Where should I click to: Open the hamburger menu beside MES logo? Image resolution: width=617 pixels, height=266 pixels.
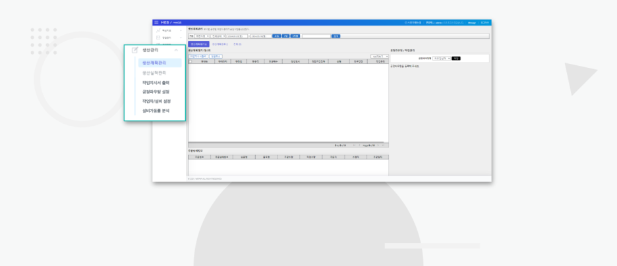(156, 22)
